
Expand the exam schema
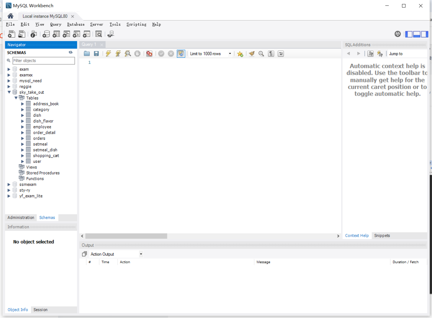9,69
